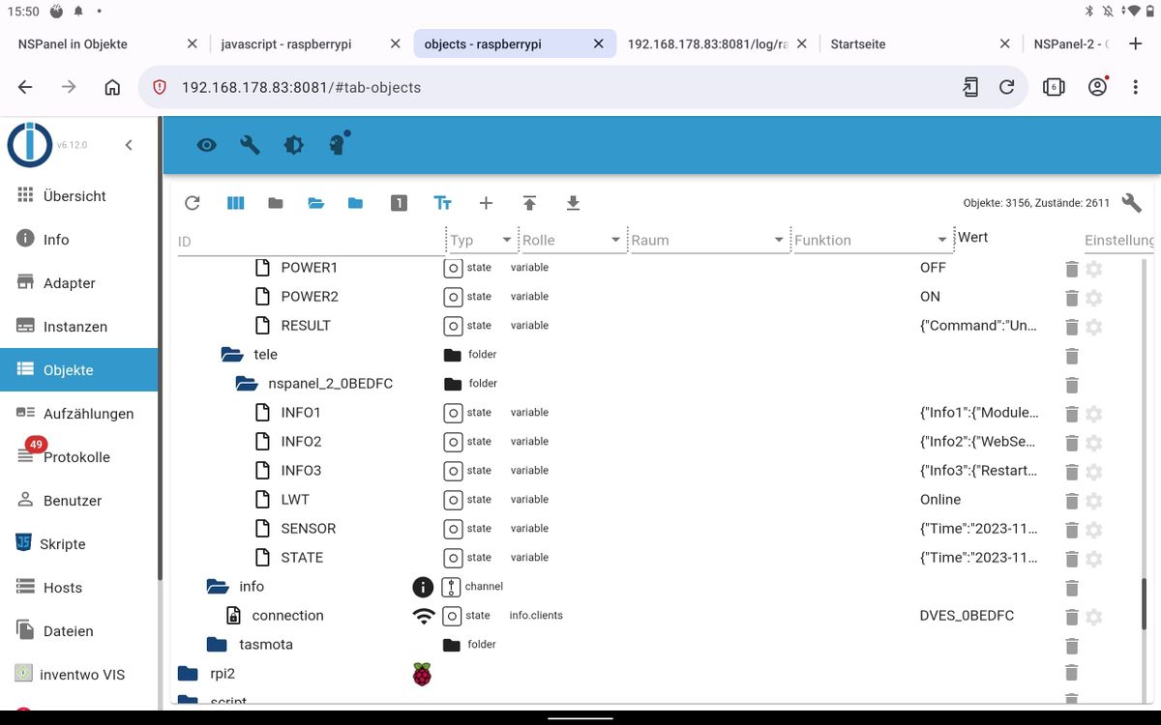Select the POWER1 state row
The image size is (1161, 725).
[x=658, y=268]
